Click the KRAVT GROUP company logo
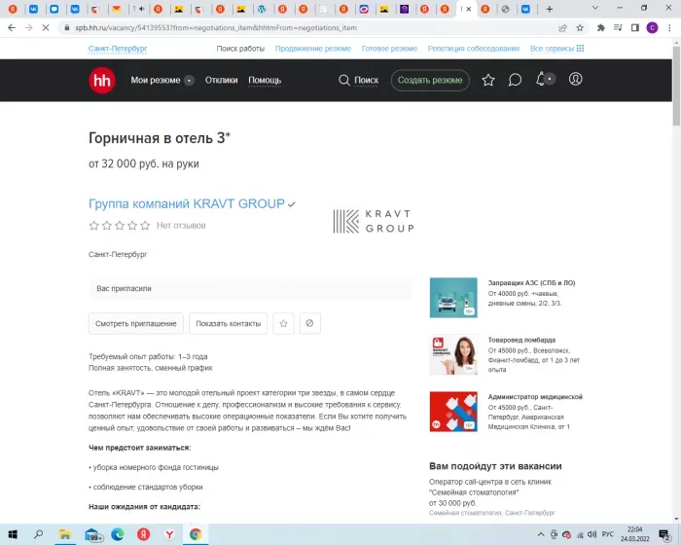The width and height of the screenshot is (681, 545). tap(374, 221)
